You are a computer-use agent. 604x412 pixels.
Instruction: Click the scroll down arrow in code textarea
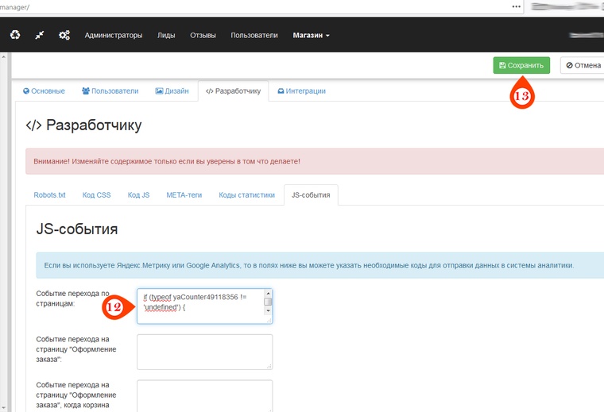(x=268, y=311)
